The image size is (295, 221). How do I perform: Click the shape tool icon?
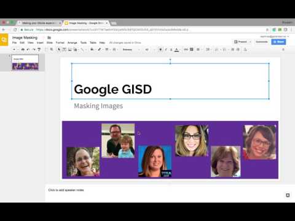pos(76,50)
